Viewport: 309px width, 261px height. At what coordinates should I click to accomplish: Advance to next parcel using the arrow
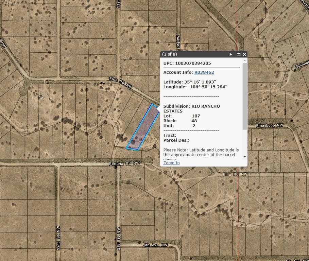[x=231, y=54]
